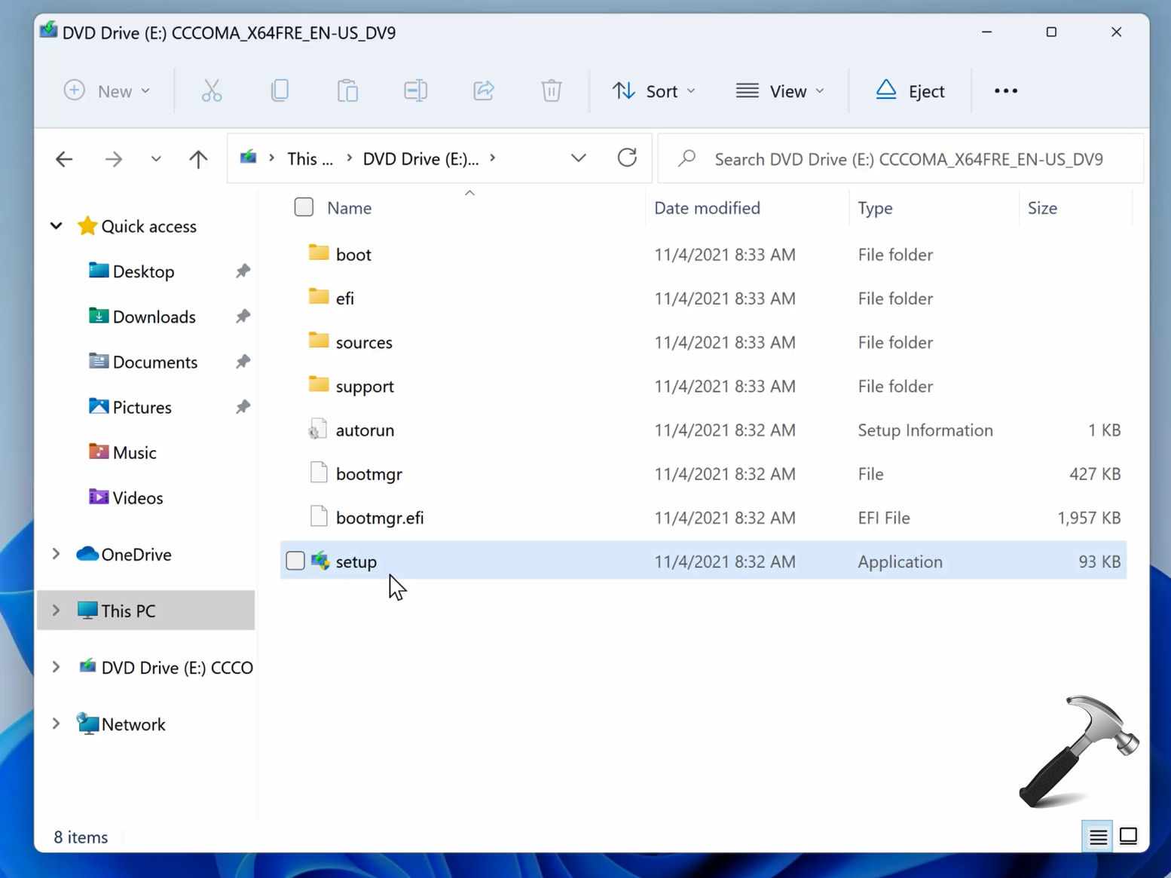The height and width of the screenshot is (878, 1171).
Task: Paste from the clipboard
Action: [347, 90]
